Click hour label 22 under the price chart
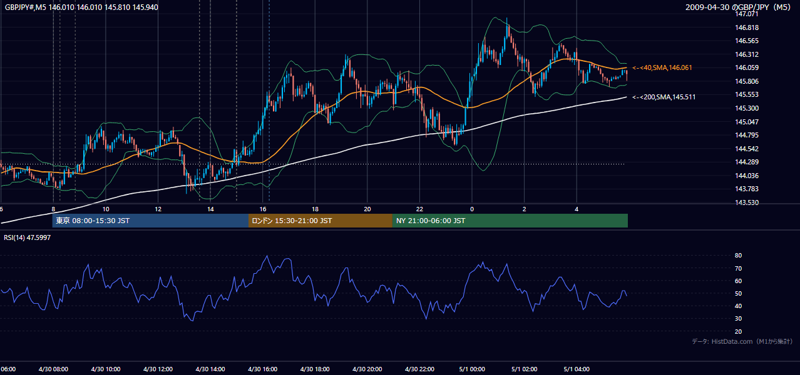Image resolution: width=800 pixels, height=375 pixels. [x=420, y=209]
